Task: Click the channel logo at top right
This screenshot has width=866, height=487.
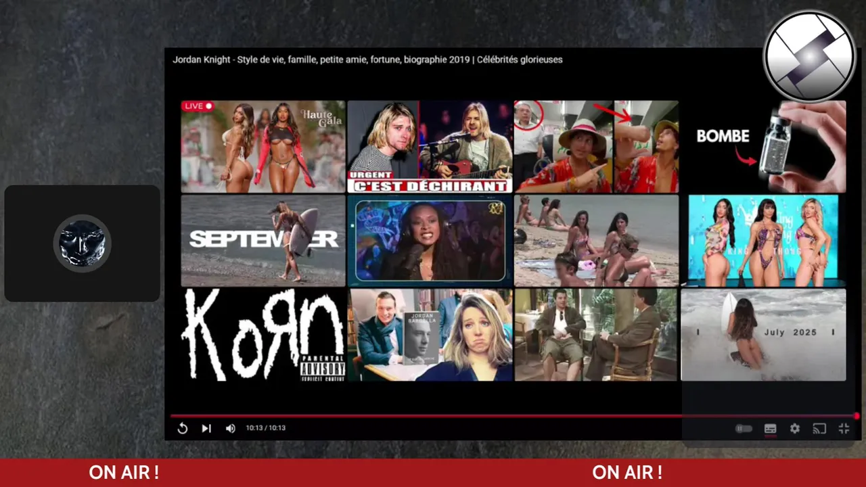Action: tap(809, 56)
